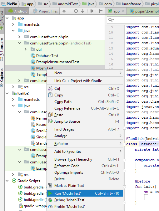159x211 pixels.
Task: Expand the util package
Action: (26, 49)
